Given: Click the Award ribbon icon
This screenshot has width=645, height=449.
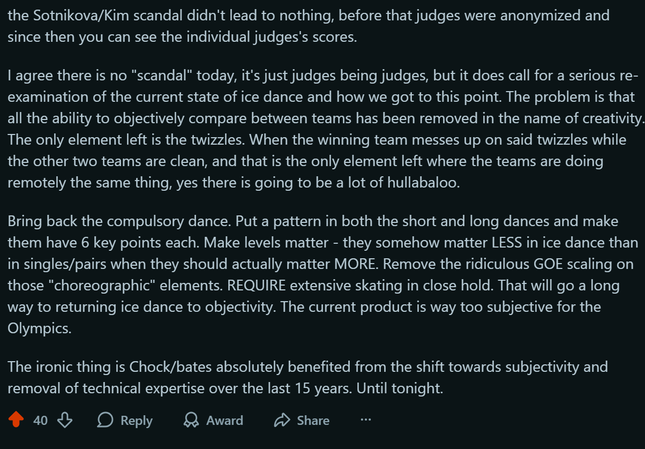Looking at the screenshot, I should point(191,421).
